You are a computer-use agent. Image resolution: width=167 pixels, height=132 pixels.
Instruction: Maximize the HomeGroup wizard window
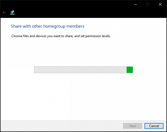[x=148, y=4]
